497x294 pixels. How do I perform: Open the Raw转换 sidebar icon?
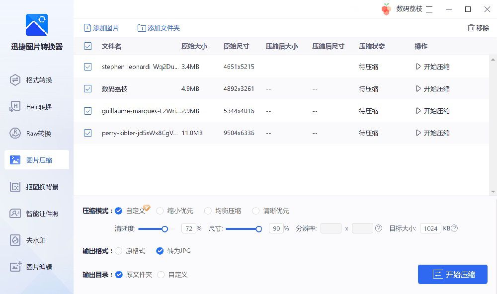point(15,134)
